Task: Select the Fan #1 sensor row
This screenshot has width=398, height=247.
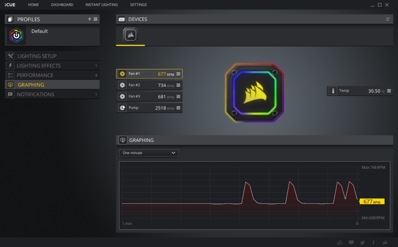Action: coord(149,74)
